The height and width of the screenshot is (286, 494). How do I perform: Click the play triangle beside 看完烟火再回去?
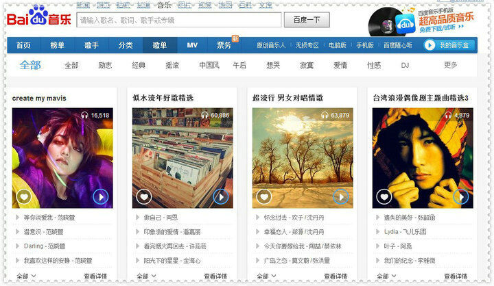tap(137, 246)
